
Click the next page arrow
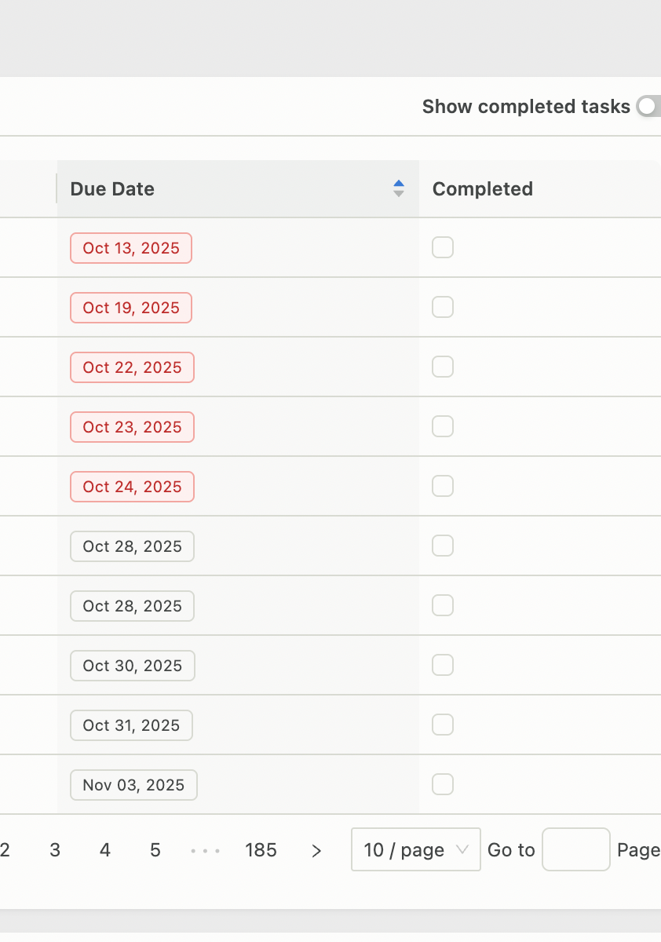pyautogui.click(x=316, y=850)
